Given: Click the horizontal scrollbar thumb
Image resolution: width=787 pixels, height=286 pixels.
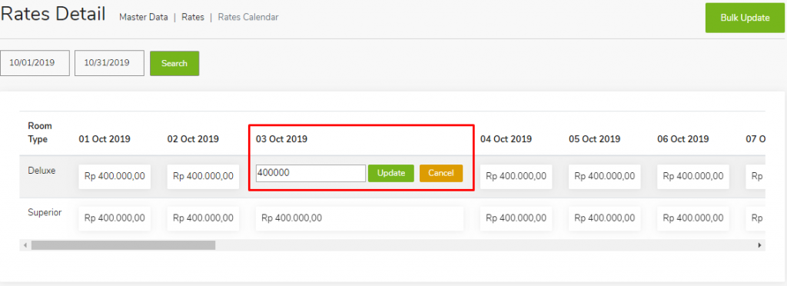Looking at the screenshot, I should (x=123, y=245).
